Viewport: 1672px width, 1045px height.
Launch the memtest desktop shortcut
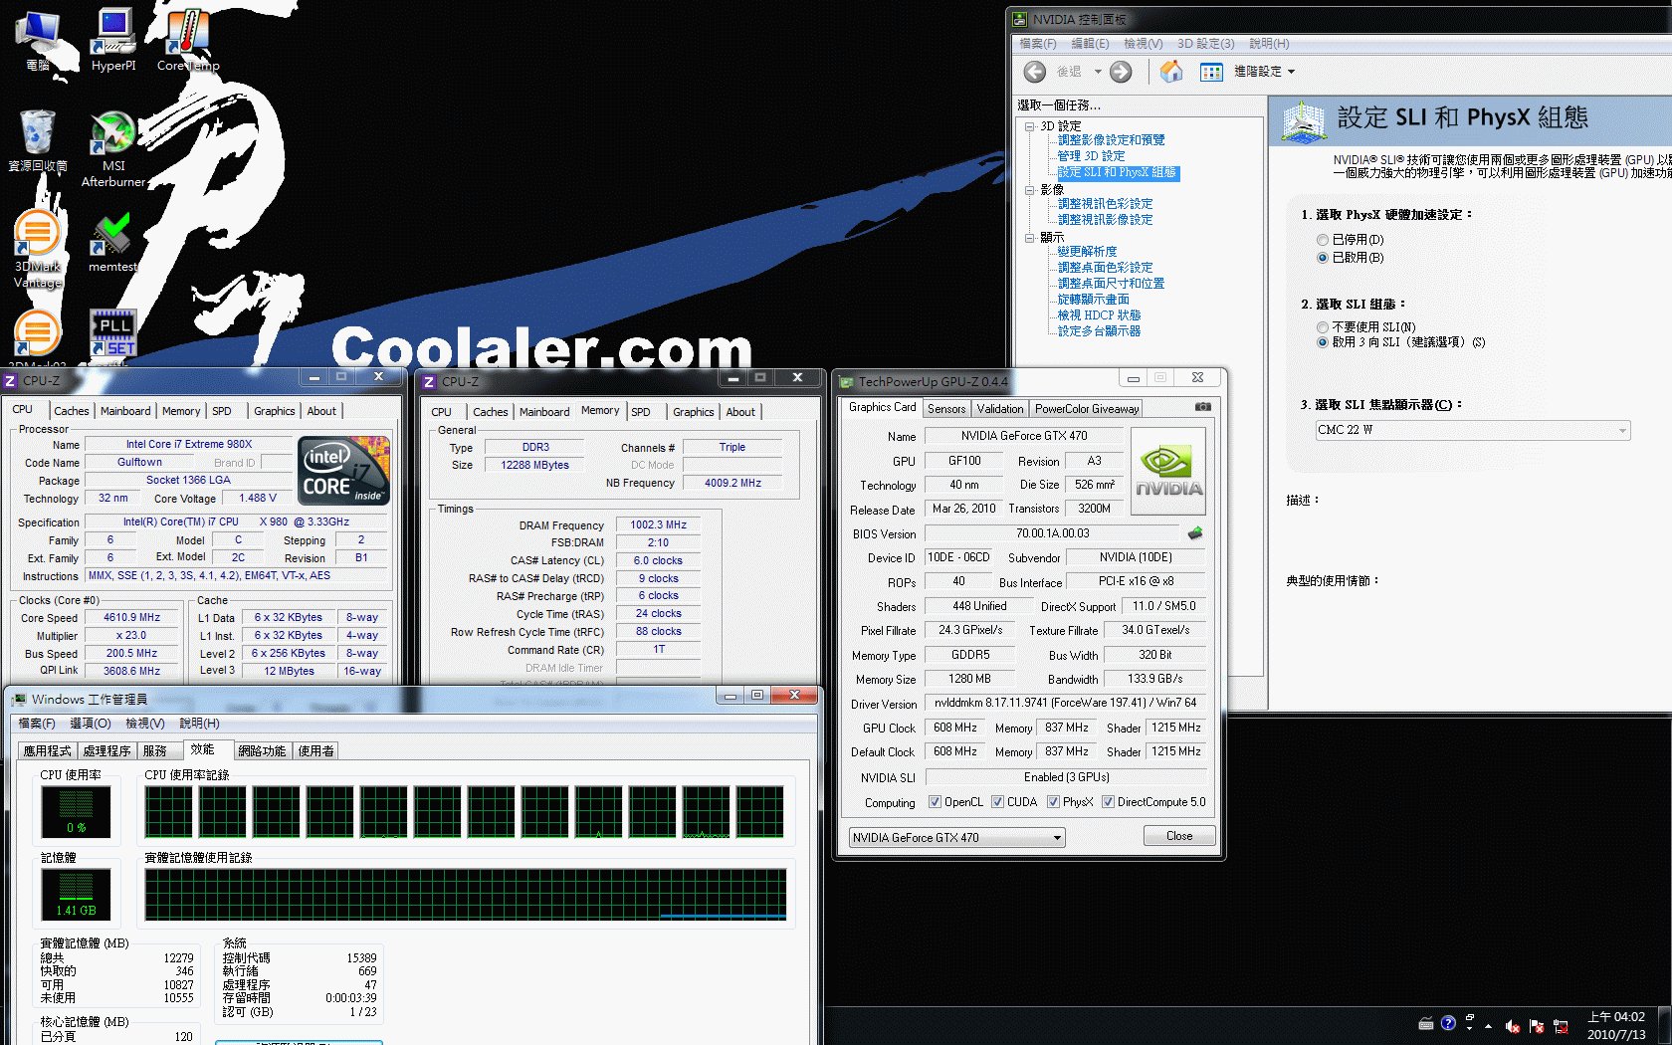click(x=112, y=243)
